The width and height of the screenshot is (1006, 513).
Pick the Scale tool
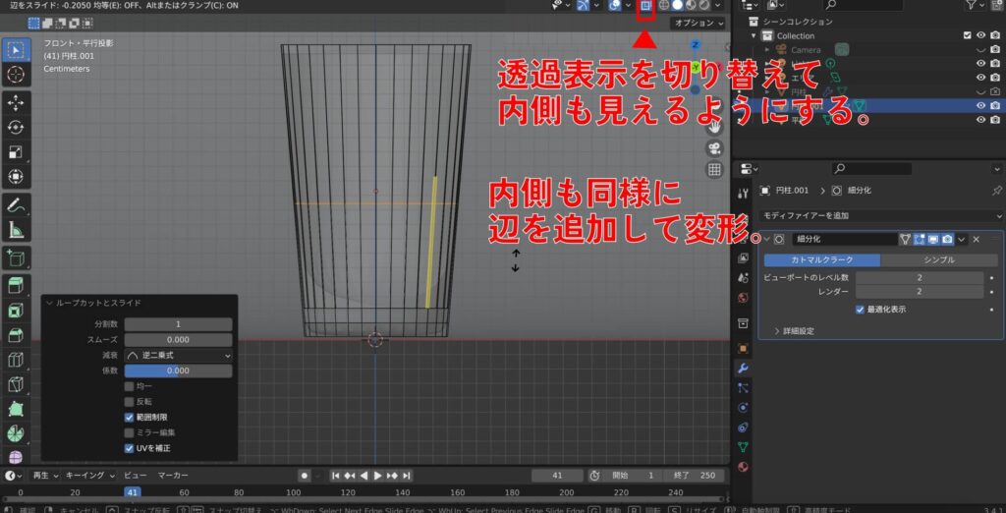(x=16, y=152)
